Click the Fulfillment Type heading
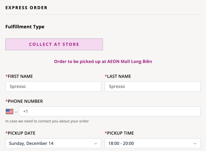The width and height of the screenshot is (206, 151). click(25, 27)
